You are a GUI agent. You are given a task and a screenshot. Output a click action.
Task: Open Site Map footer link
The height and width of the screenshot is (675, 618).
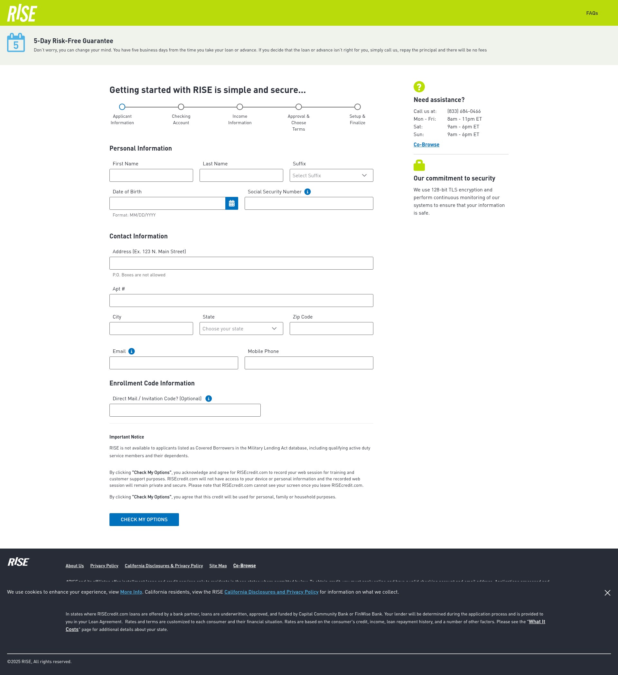tap(218, 566)
